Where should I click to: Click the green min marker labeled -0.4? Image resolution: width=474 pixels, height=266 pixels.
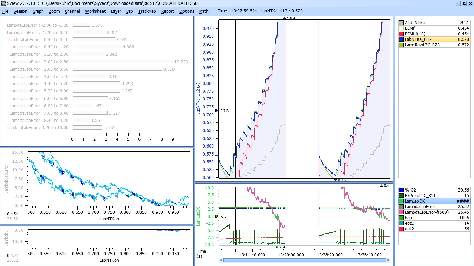(x=277, y=247)
